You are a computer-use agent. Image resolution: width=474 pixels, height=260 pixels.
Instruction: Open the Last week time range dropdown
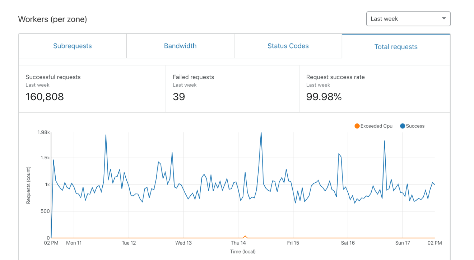coord(408,18)
